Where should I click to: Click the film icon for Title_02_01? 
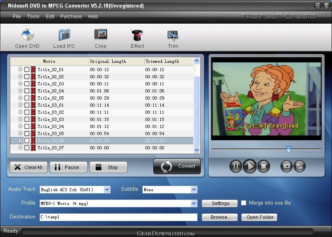click(x=33, y=70)
